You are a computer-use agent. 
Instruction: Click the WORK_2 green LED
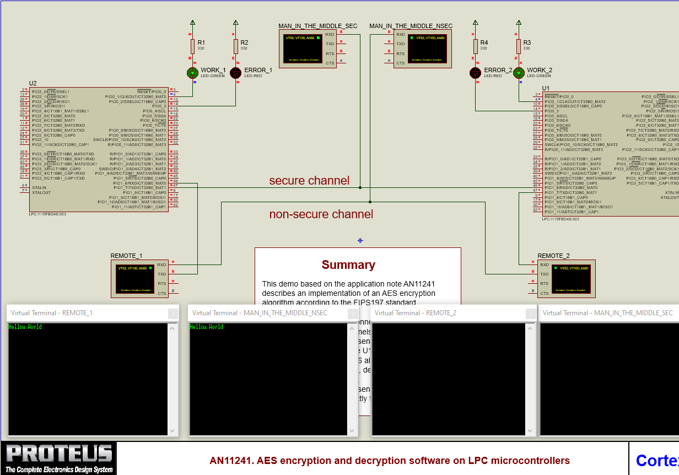pos(518,73)
